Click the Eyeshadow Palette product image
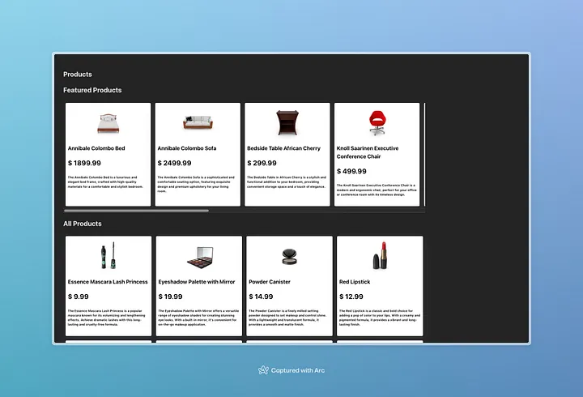 point(200,257)
